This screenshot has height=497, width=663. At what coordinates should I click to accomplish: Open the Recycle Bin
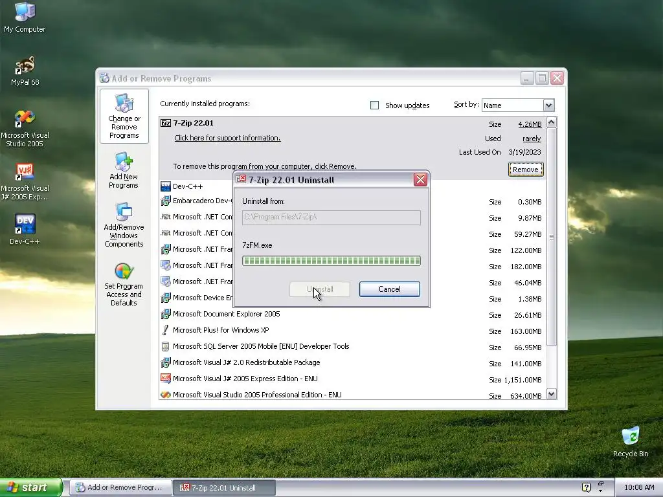tap(631, 442)
